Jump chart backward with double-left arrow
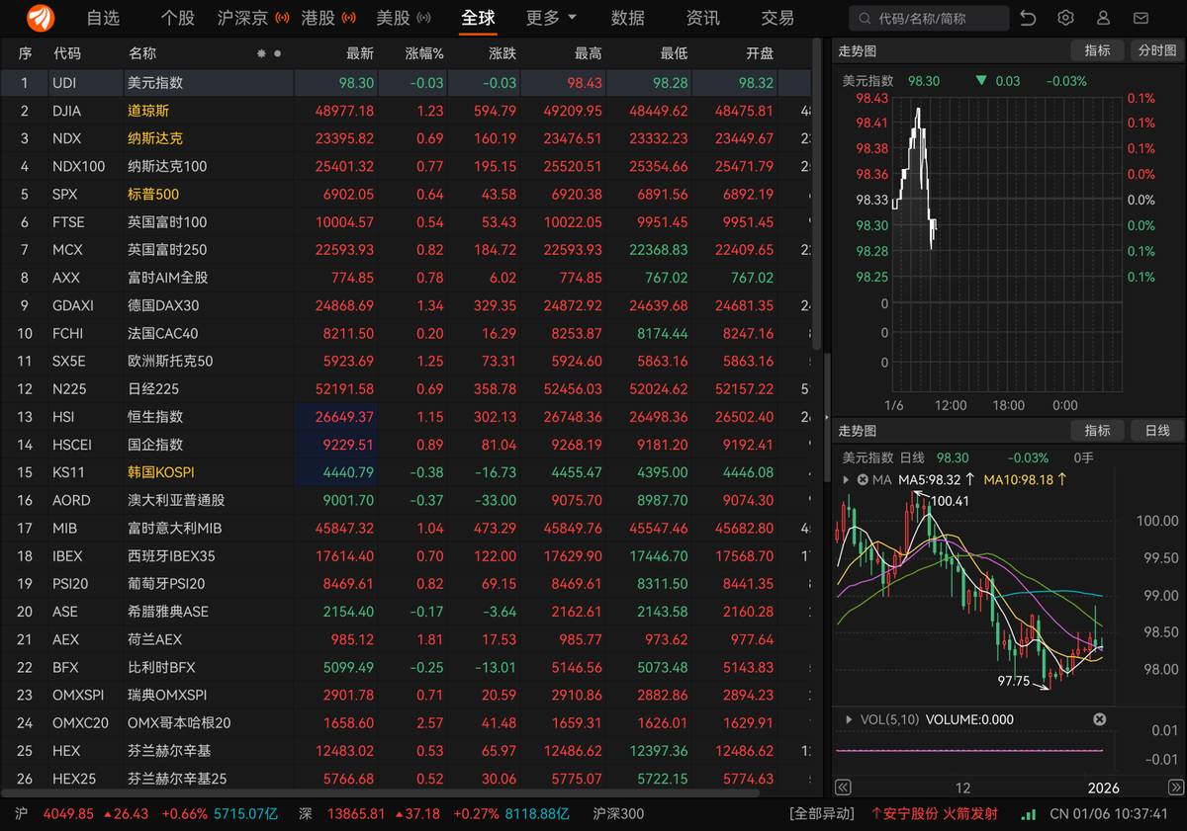This screenshot has width=1187, height=831. click(x=842, y=788)
